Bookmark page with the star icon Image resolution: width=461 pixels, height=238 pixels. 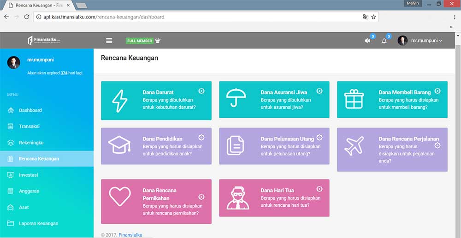373,17
